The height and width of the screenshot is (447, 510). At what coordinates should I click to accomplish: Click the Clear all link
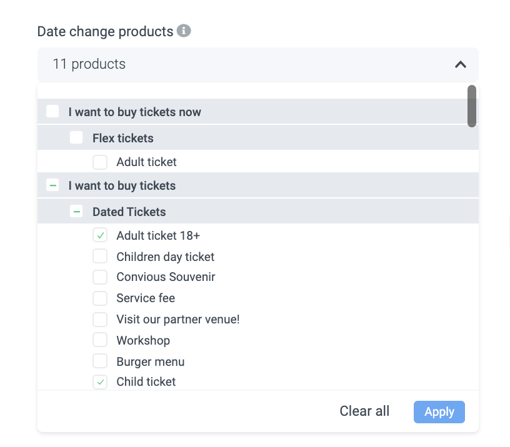[x=364, y=411]
